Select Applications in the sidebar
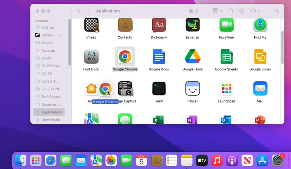 [49, 112]
